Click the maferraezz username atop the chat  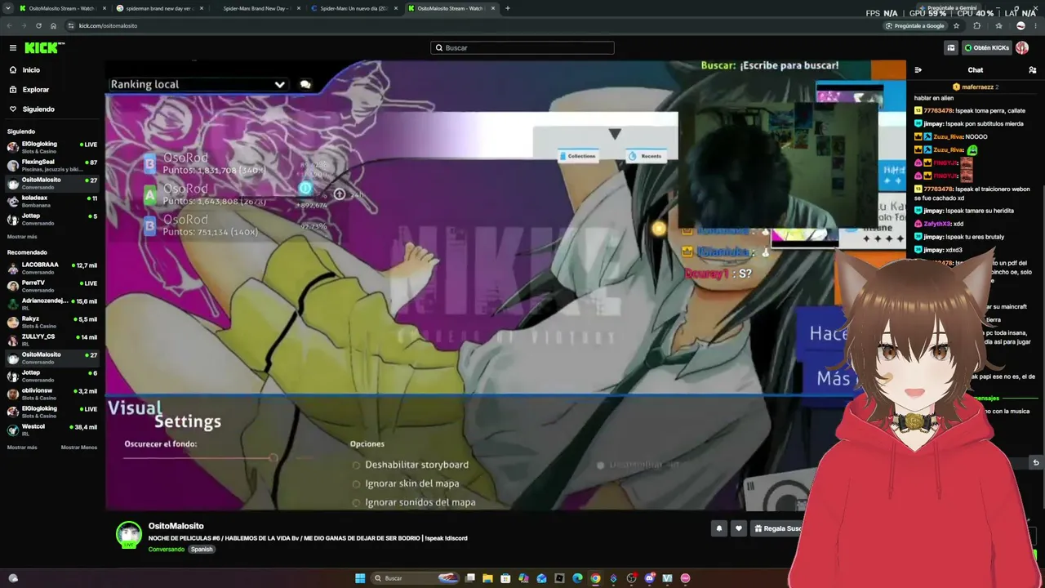tap(977, 87)
